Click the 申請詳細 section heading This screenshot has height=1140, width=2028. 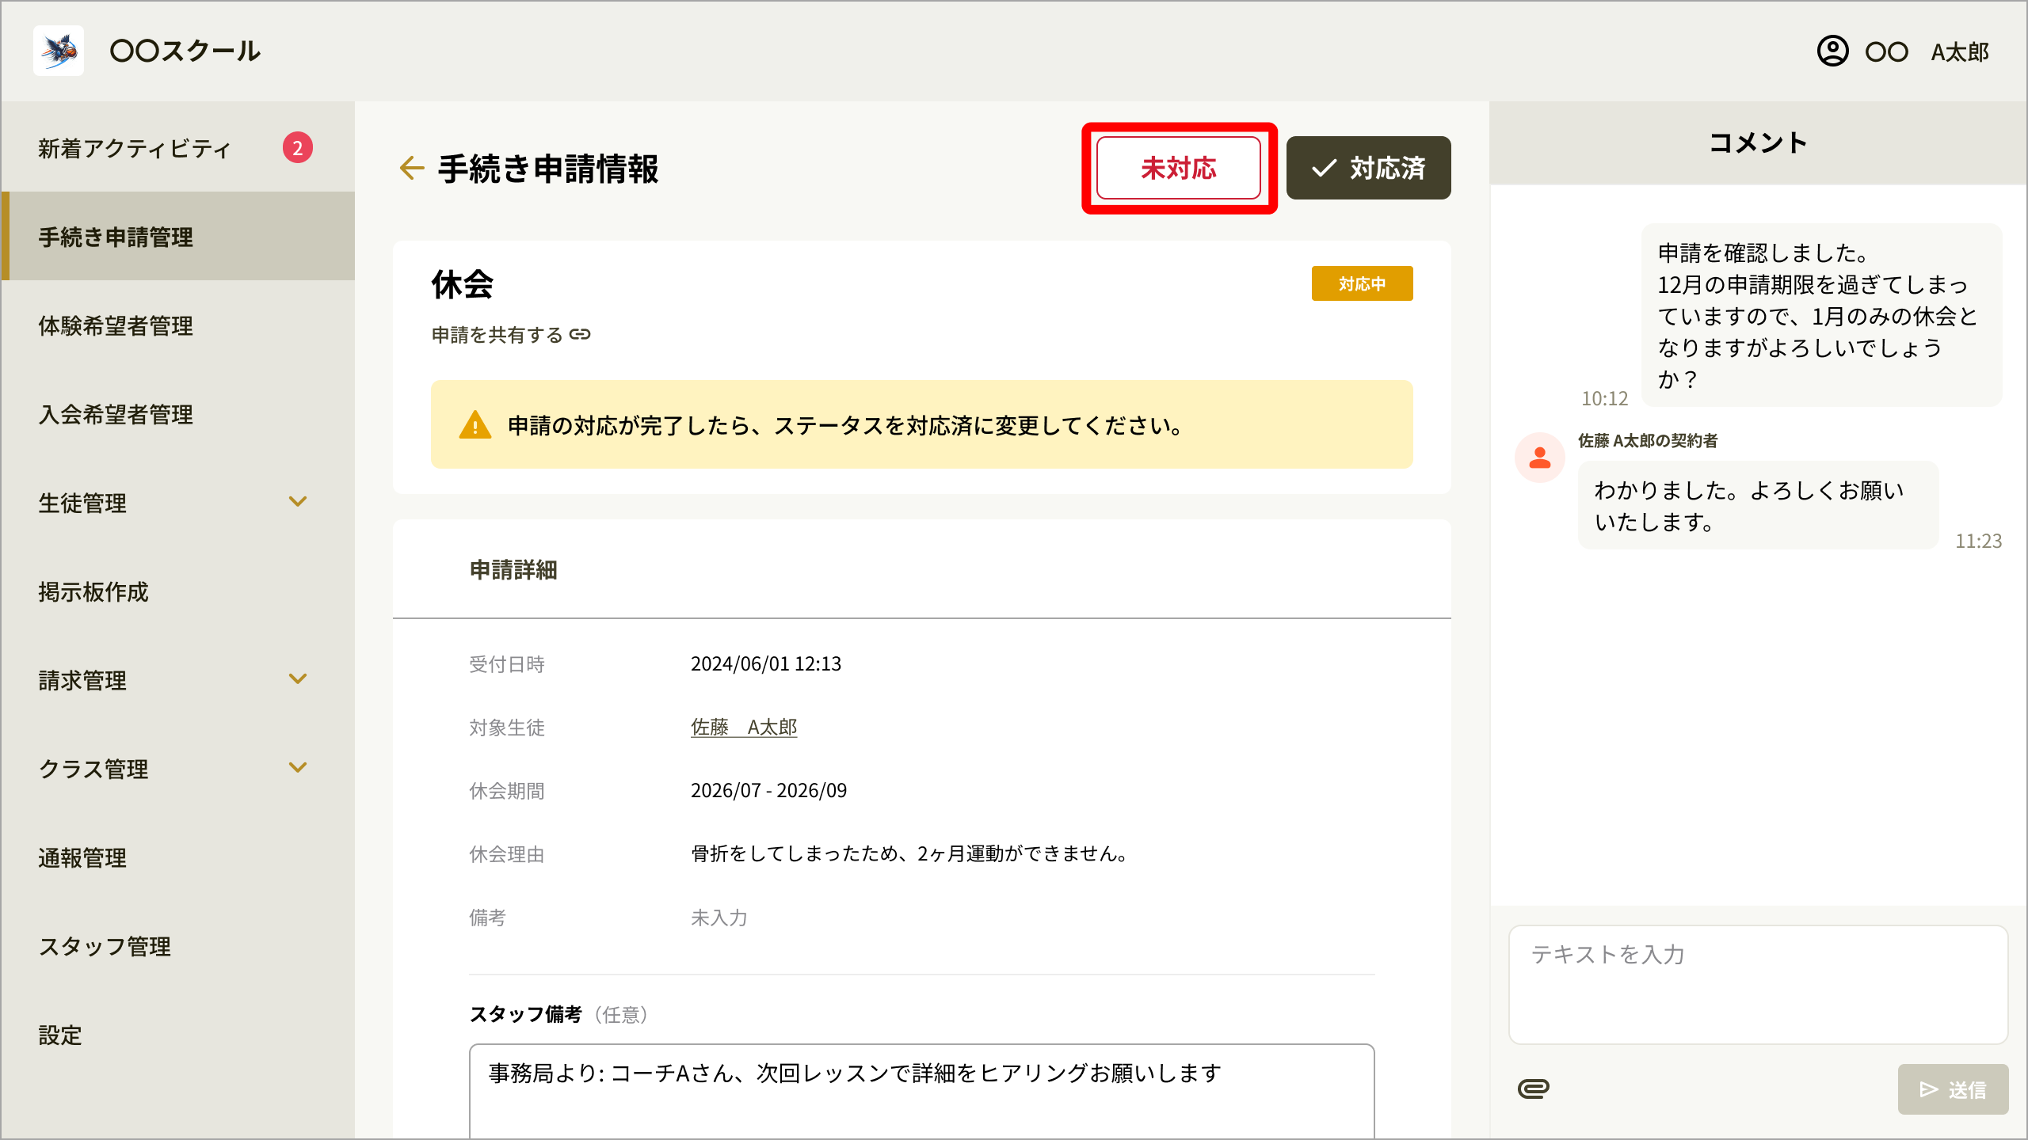tap(513, 570)
